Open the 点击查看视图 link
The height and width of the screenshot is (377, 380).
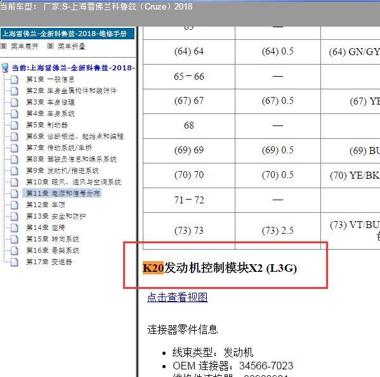[x=178, y=297]
